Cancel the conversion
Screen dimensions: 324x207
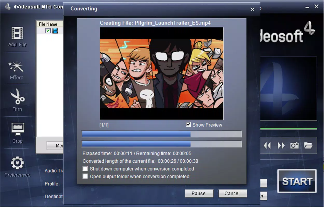click(x=232, y=193)
